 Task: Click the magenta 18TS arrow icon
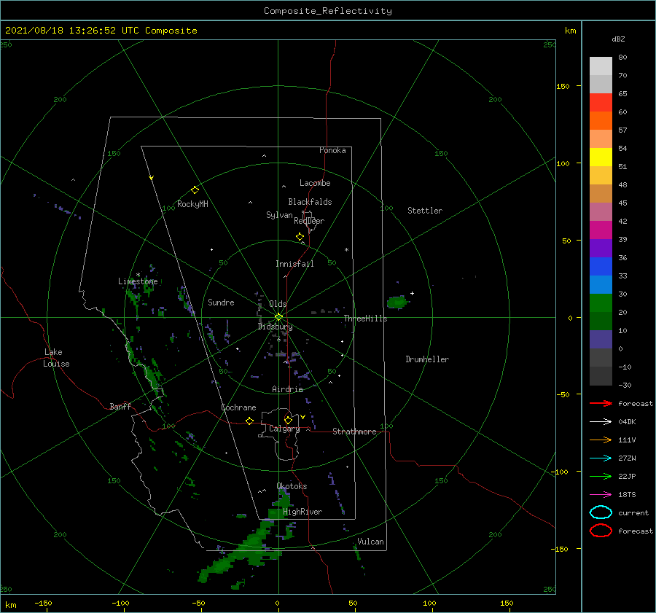pos(601,495)
